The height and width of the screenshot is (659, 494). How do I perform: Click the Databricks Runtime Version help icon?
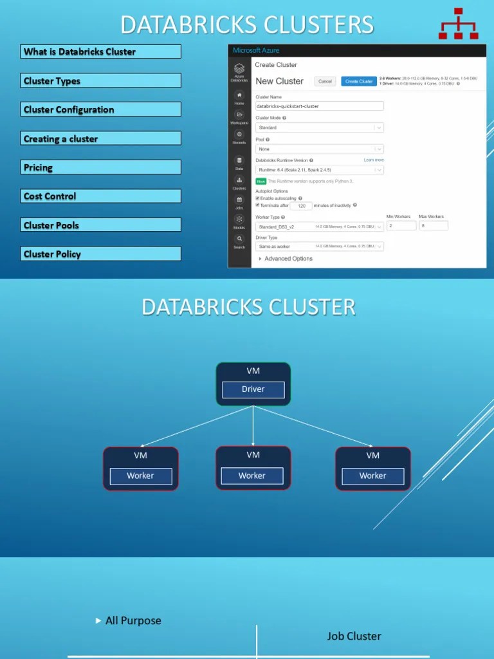[x=311, y=160]
